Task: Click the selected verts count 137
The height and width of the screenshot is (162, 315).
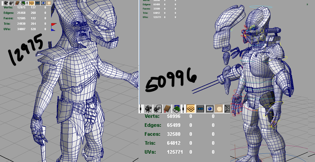Action: pyautogui.click(x=33, y=7)
